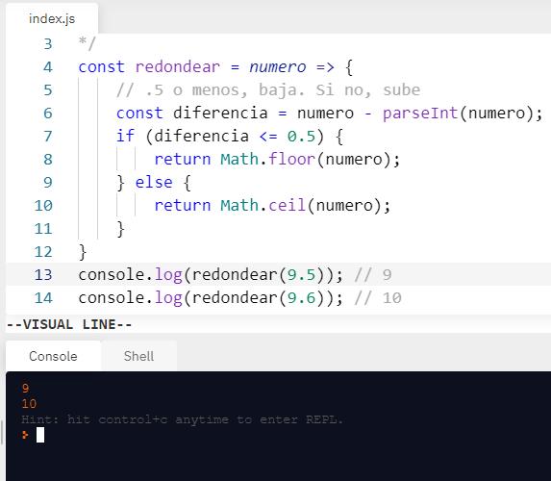
Task: Click the numero parameter on line 4
Action: 278,67
